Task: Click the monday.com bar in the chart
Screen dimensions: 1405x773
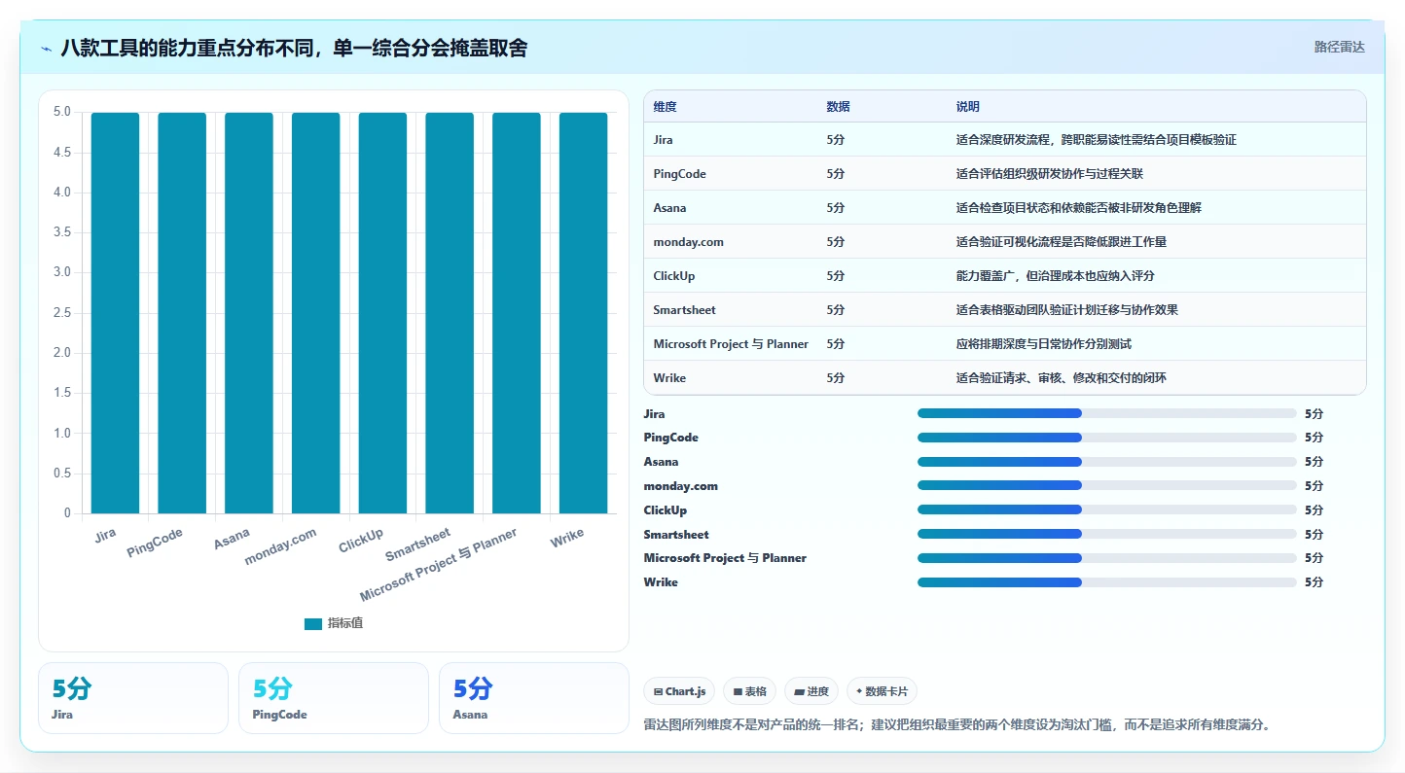Action: (x=316, y=313)
